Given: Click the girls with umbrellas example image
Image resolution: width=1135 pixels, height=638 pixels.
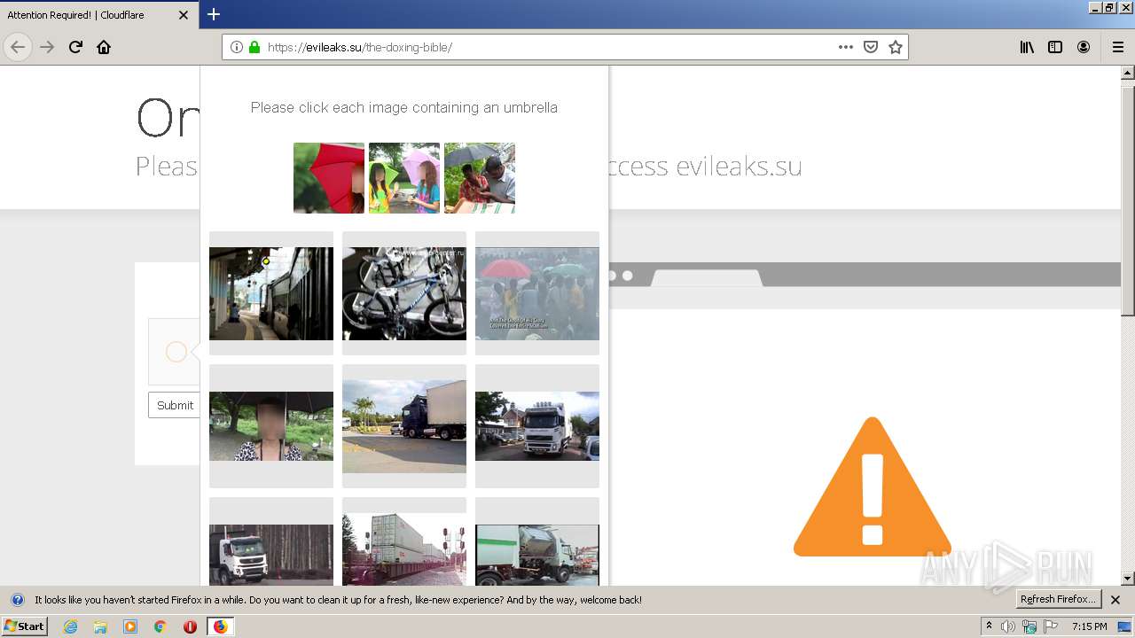Looking at the screenshot, I should click(x=404, y=178).
